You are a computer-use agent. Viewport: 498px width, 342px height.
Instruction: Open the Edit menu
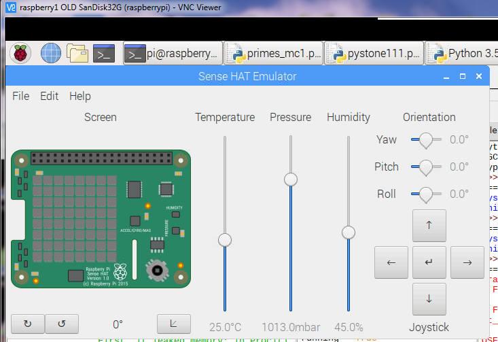(x=49, y=96)
